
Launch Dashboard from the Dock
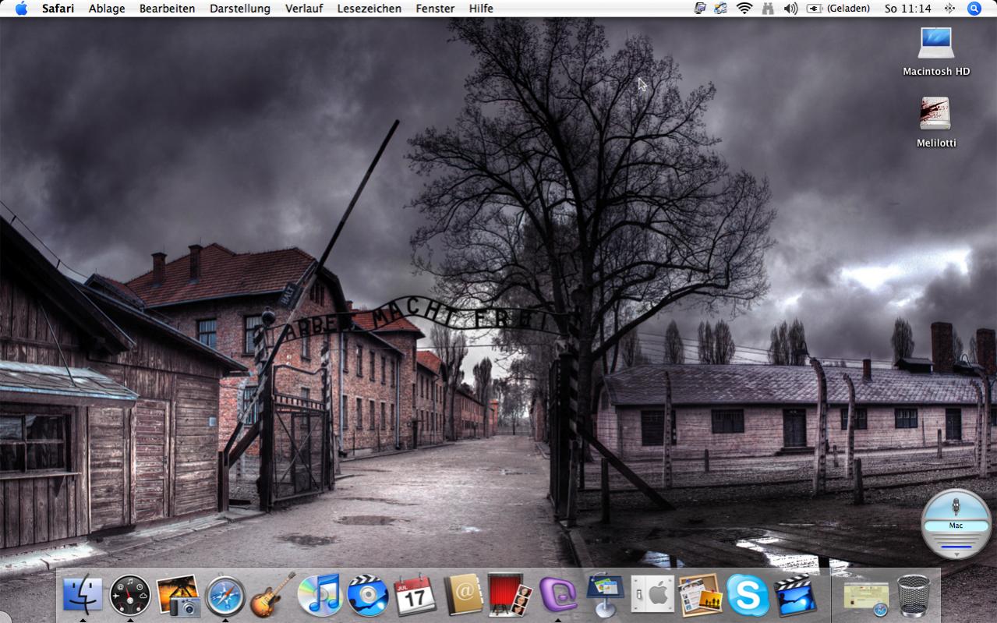[130, 596]
